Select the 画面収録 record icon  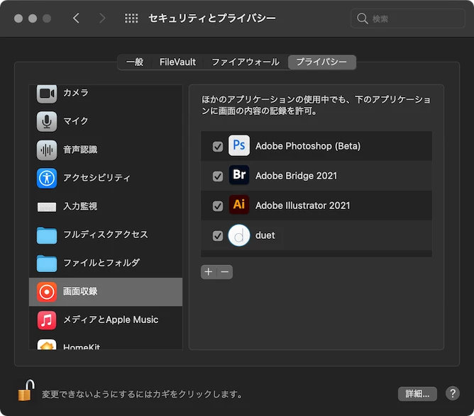[x=47, y=292]
